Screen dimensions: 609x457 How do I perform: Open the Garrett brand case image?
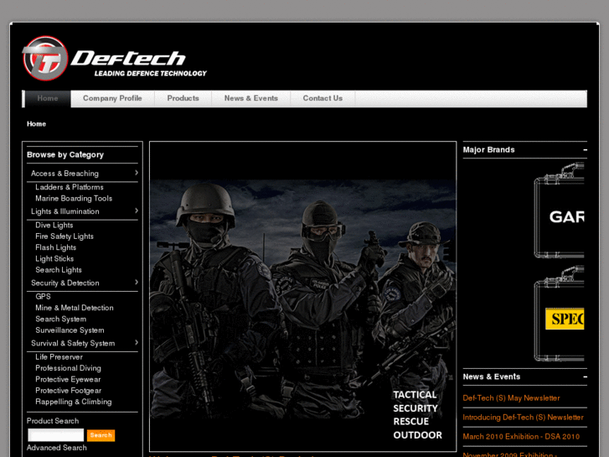click(x=560, y=210)
